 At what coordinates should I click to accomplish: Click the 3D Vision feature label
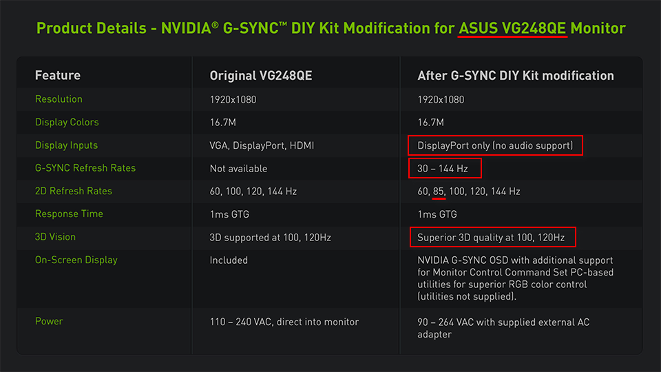(x=55, y=237)
